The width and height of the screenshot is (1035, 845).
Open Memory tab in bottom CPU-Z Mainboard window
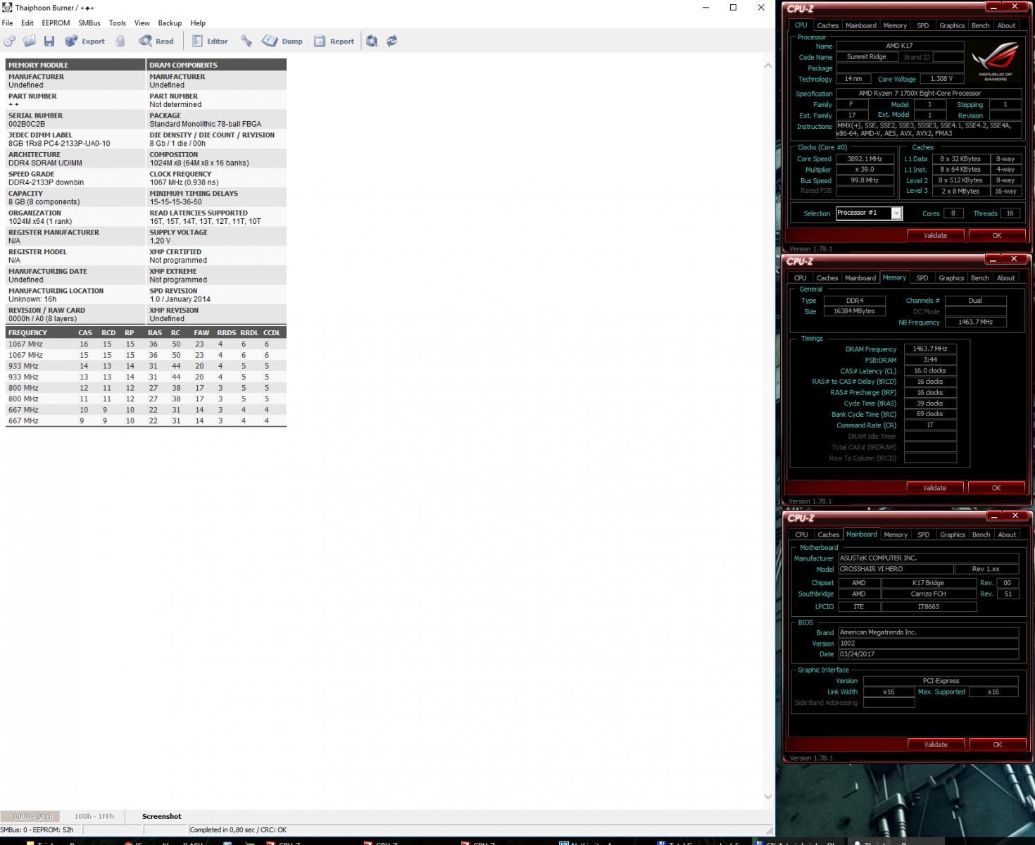click(896, 535)
